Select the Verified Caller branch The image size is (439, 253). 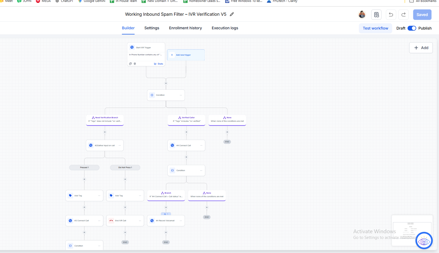(187, 120)
